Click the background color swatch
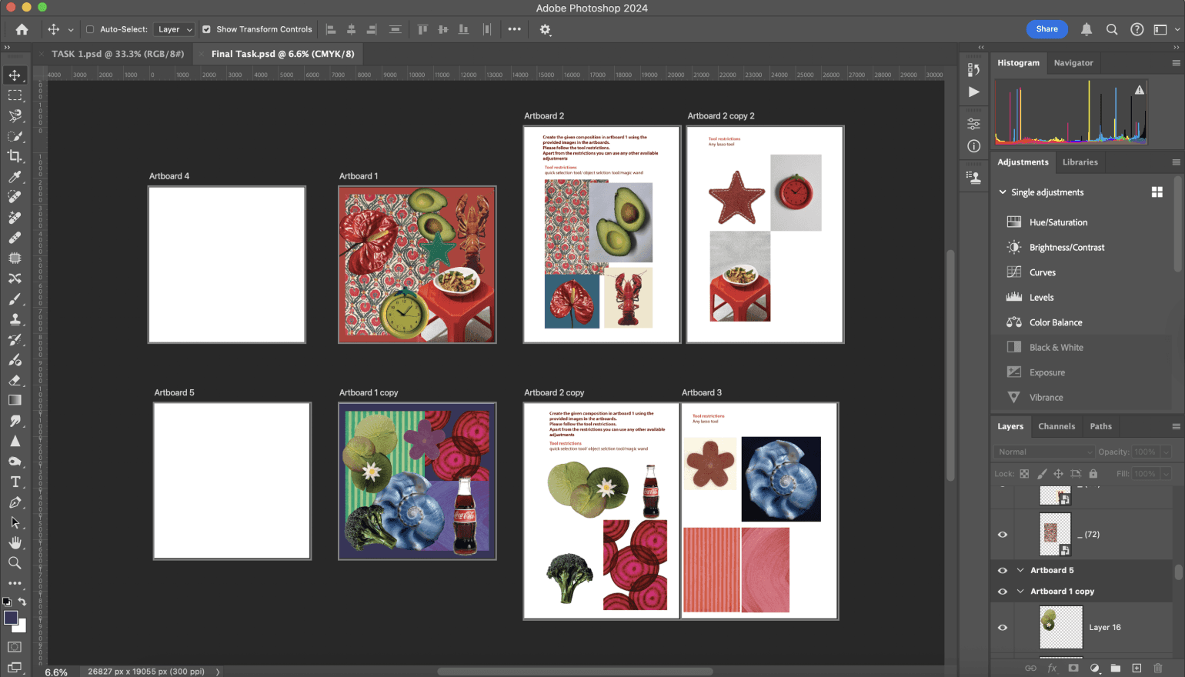 pyautogui.click(x=22, y=628)
